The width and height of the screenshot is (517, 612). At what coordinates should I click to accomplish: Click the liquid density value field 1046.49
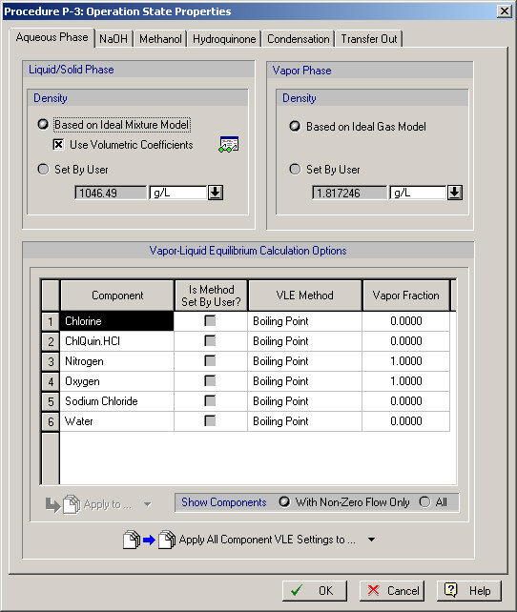pos(112,193)
